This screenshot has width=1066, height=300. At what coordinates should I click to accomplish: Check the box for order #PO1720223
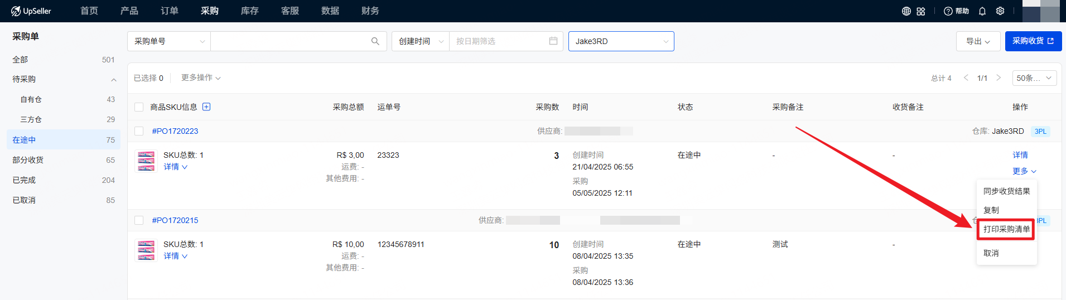pyautogui.click(x=139, y=131)
